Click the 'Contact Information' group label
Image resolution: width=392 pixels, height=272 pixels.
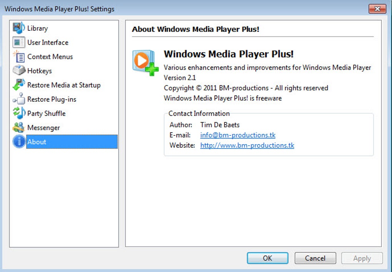(x=199, y=114)
